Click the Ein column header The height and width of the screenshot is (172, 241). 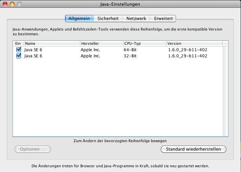pyautogui.click(x=18, y=43)
